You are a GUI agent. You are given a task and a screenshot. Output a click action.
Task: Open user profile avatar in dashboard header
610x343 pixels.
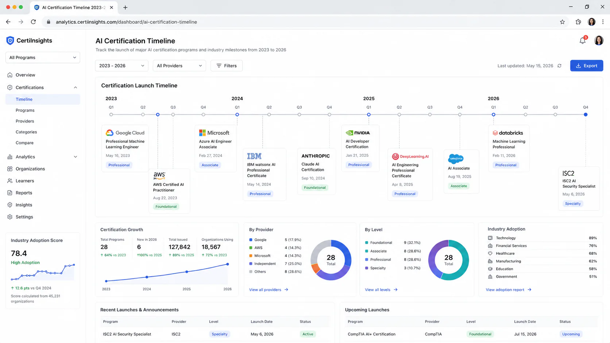point(599,40)
